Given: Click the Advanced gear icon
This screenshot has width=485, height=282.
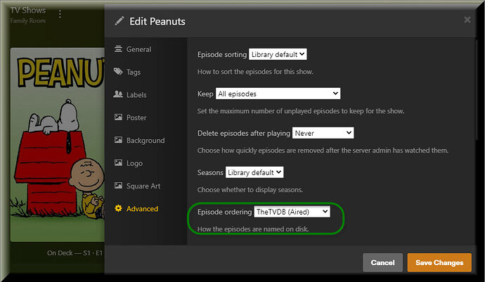Looking at the screenshot, I should point(118,208).
